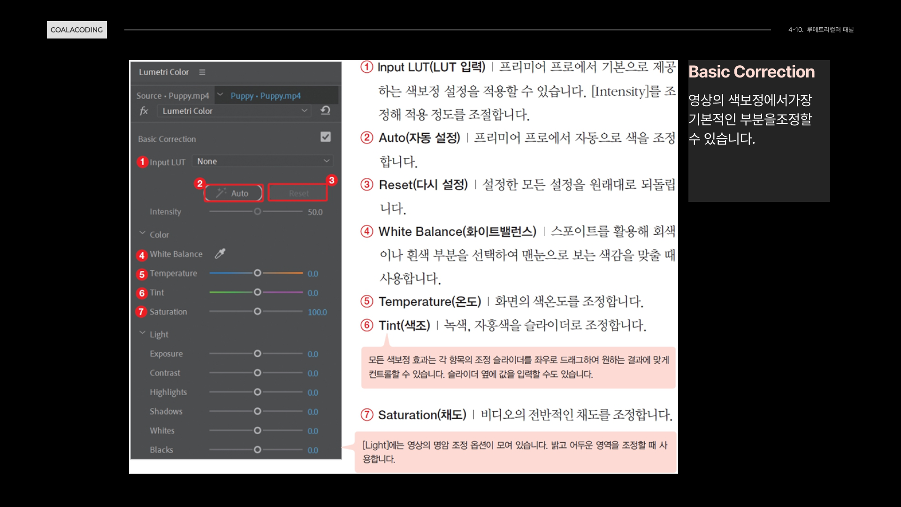This screenshot has width=901, height=507.
Task: Open the Lumetri Color panel hamburger menu
Action: click(202, 72)
